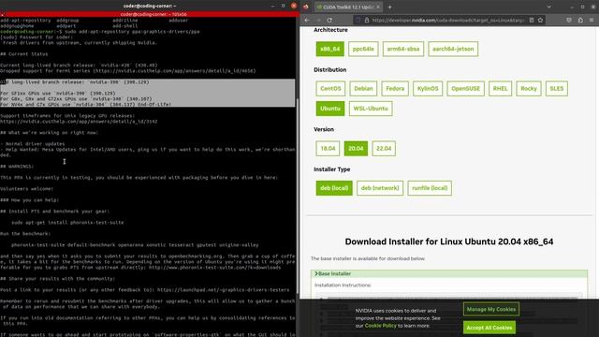
Task: Click Manage My Cookies button
Action: click(x=490, y=309)
